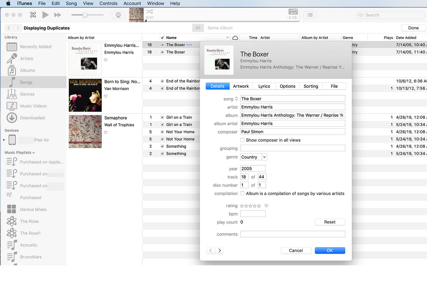Expand the iPad Air device triangle
427x285 pixels.
[4, 140]
